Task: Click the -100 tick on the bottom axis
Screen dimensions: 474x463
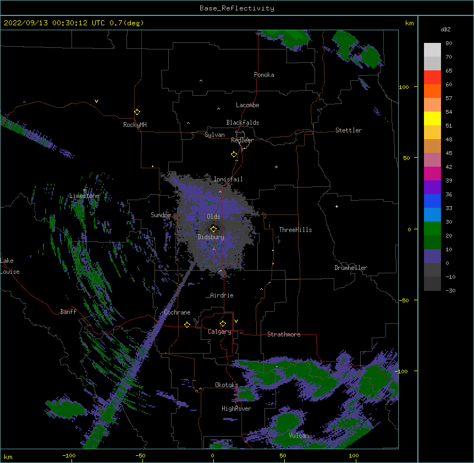Action: [x=69, y=455]
